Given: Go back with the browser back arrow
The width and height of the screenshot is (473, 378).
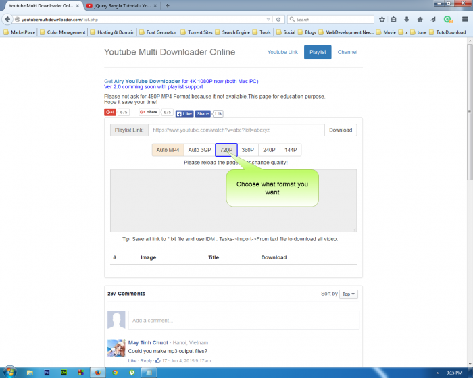Looking at the screenshot, I should point(7,20).
